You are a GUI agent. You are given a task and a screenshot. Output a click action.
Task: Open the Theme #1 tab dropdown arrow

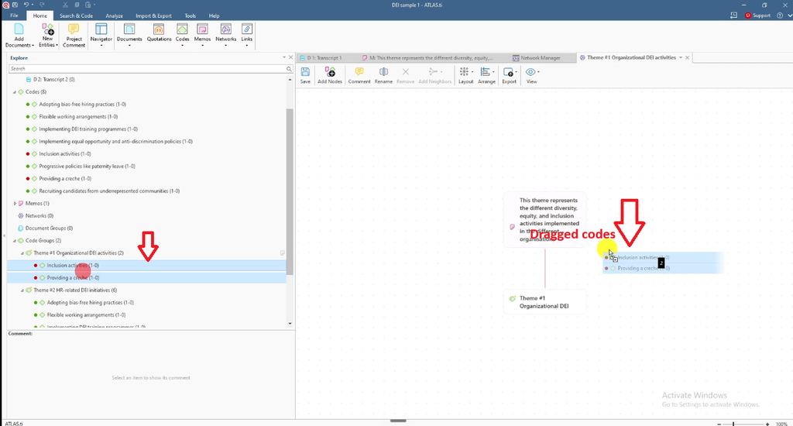[681, 57]
